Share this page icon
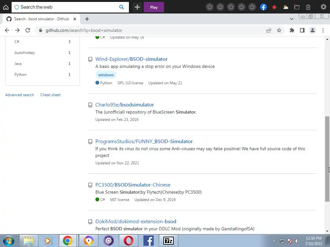 click(269, 30)
